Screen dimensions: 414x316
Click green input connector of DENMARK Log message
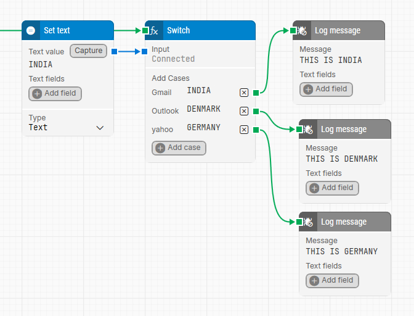pos(299,130)
